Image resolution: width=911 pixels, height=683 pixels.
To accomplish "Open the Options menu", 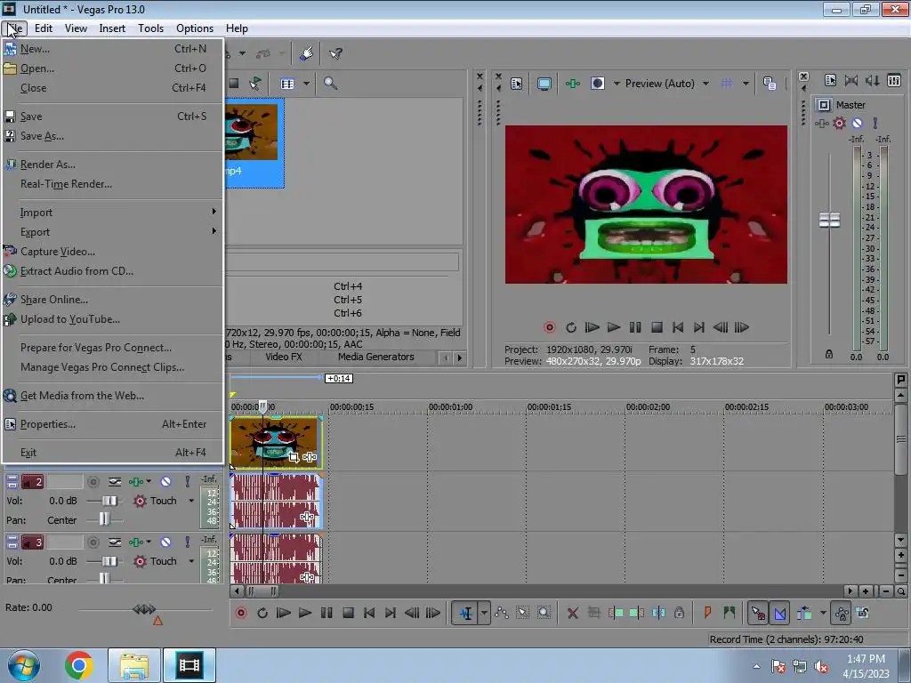I will (x=195, y=28).
